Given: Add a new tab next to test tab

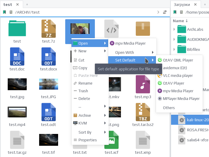Looking at the screenshot, I should pyautogui.click(x=27, y=4).
